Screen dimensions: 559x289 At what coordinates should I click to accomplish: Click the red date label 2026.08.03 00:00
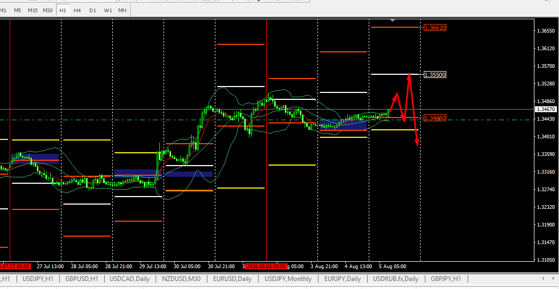point(266,266)
